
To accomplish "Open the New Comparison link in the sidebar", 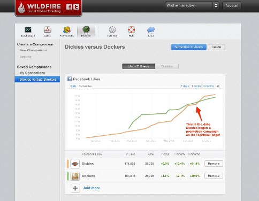I will coord(33,50).
